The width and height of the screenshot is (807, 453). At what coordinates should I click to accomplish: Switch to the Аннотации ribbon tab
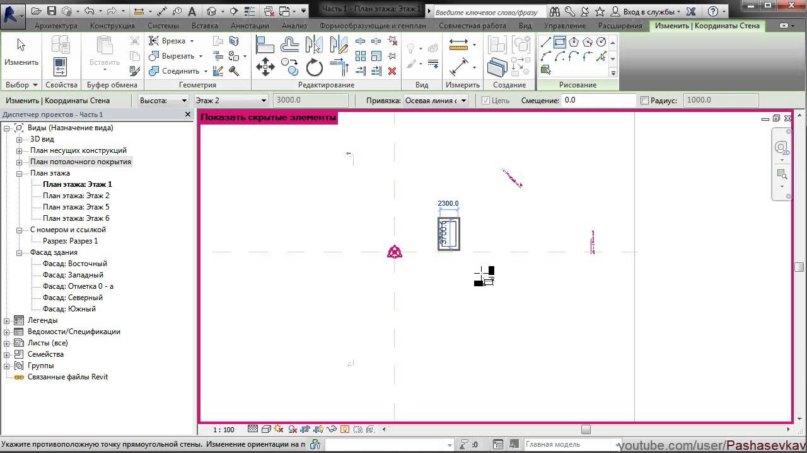click(250, 26)
